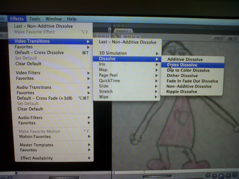Click the 00:01:52:36 timecode field
The height and width of the screenshot is (179, 239).
click(x=131, y=37)
